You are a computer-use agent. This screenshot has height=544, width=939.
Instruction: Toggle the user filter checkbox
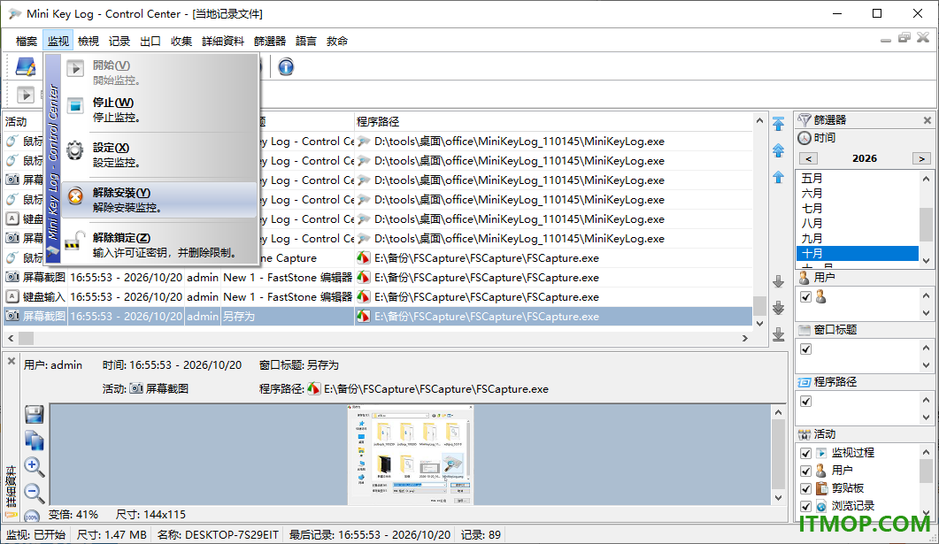click(806, 297)
